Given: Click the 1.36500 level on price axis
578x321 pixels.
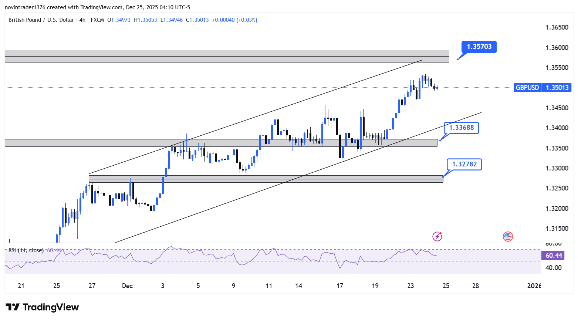Looking at the screenshot, I should pos(557,27).
